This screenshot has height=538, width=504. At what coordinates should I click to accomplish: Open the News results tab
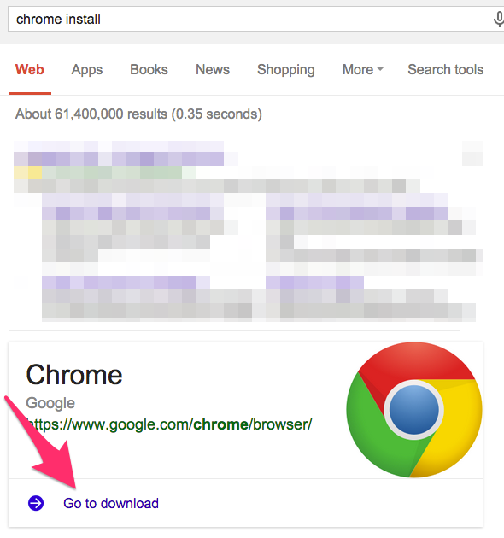click(x=213, y=70)
